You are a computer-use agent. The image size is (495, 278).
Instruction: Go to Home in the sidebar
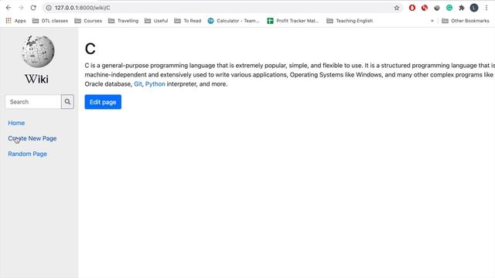coord(16,123)
